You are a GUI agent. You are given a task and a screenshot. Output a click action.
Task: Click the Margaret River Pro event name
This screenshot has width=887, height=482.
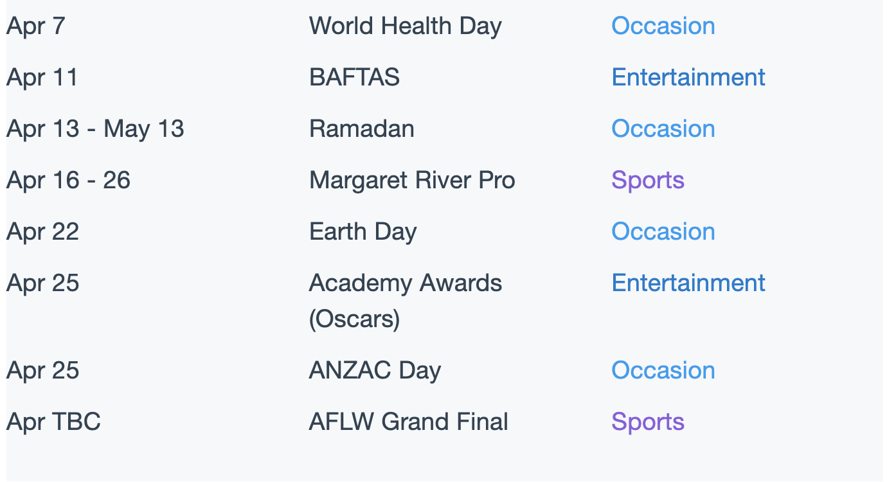pyautogui.click(x=412, y=181)
